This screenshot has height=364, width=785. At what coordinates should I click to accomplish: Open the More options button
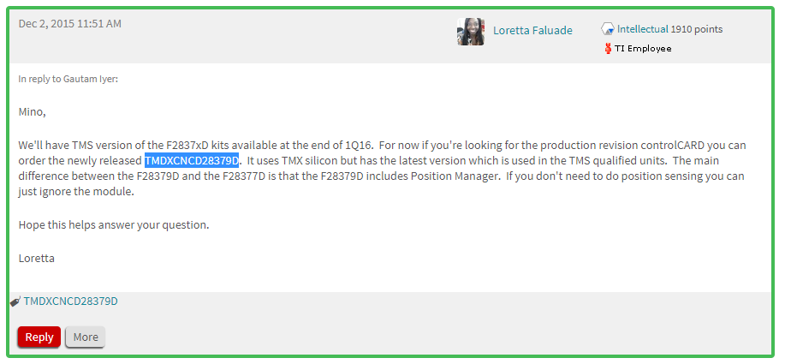86,337
